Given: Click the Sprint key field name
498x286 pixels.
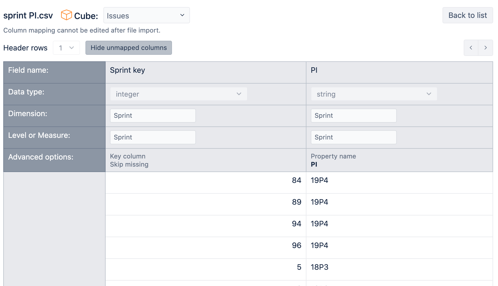Looking at the screenshot, I should click(x=127, y=70).
